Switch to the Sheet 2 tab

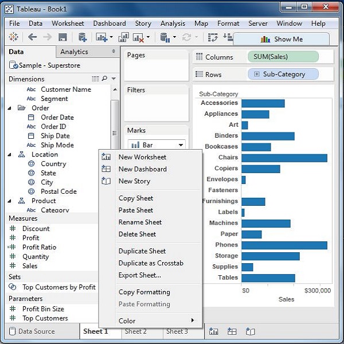tap(136, 331)
